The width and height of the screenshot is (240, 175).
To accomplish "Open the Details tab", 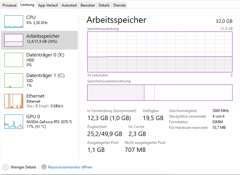I will pyautogui.click(x=104, y=5).
